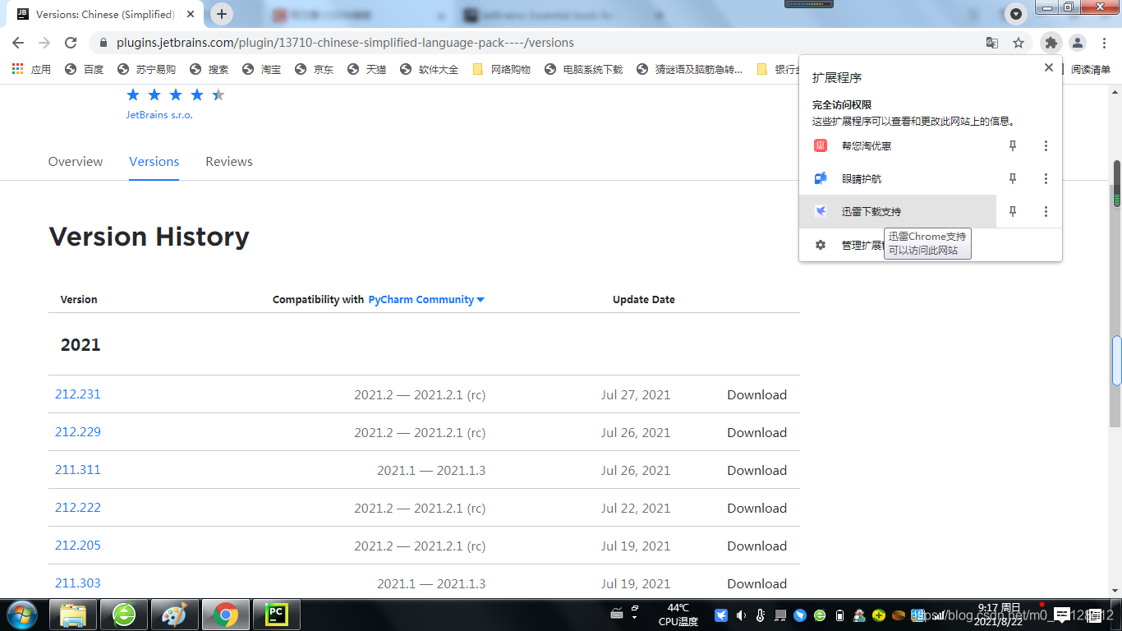Pin the 眼睛护航 extension
This screenshot has height=631, width=1122.
click(x=1013, y=178)
